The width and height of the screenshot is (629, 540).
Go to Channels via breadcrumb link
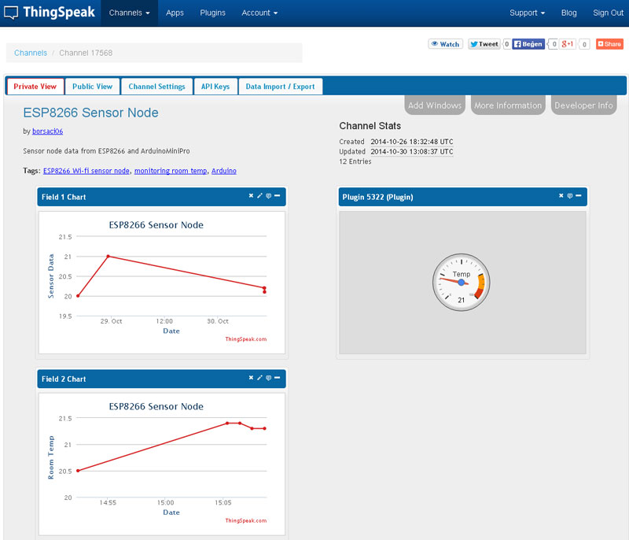[31, 53]
